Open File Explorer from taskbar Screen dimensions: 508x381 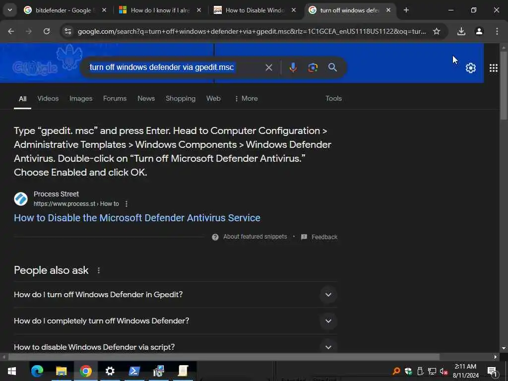coord(61,371)
